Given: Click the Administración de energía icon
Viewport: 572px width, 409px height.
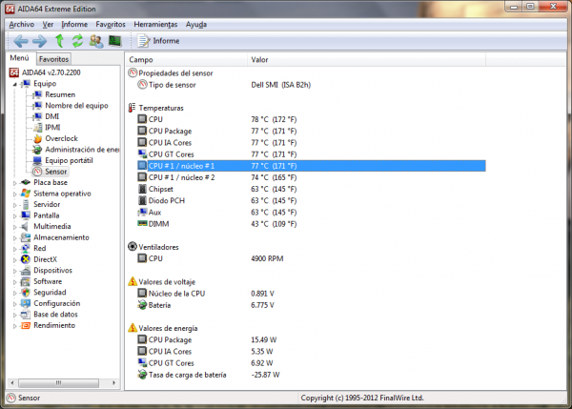Looking at the screenshot, I should tap(37, 150).
